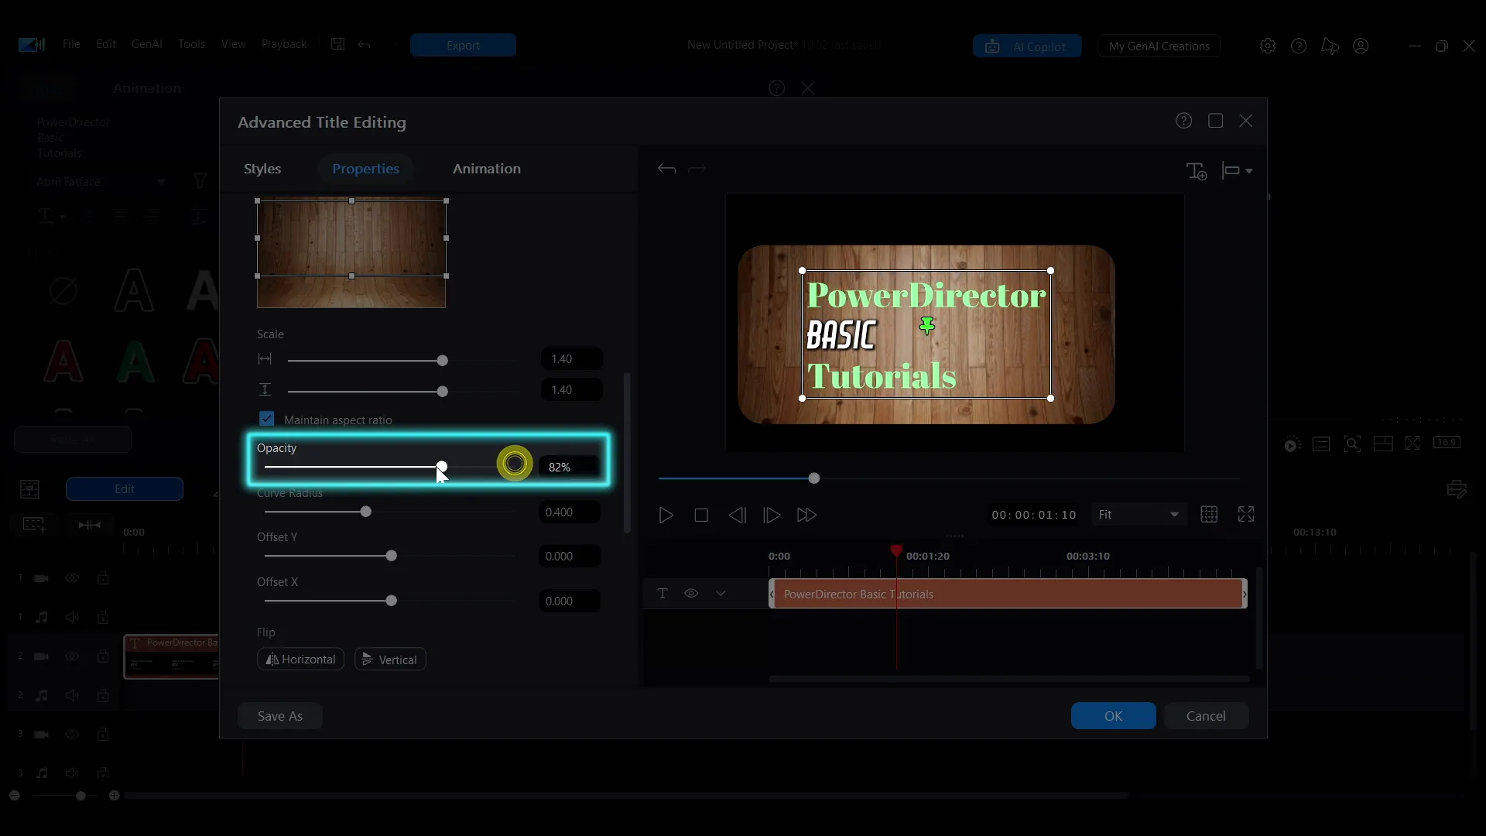Open the View menu
The height and width of the screenshot is (836, 1486).
click(x=233, y=44)
